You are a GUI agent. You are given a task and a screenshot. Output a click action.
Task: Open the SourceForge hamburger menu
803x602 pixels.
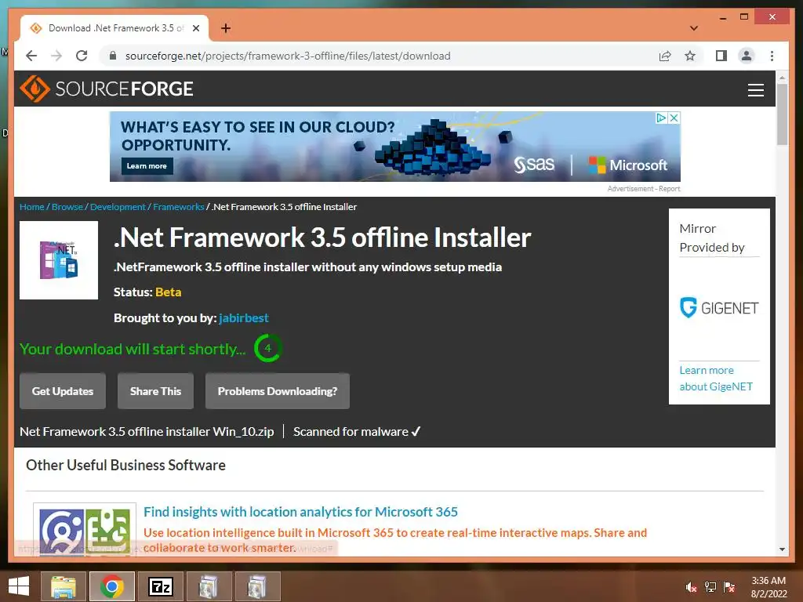(x=755, y=89)
